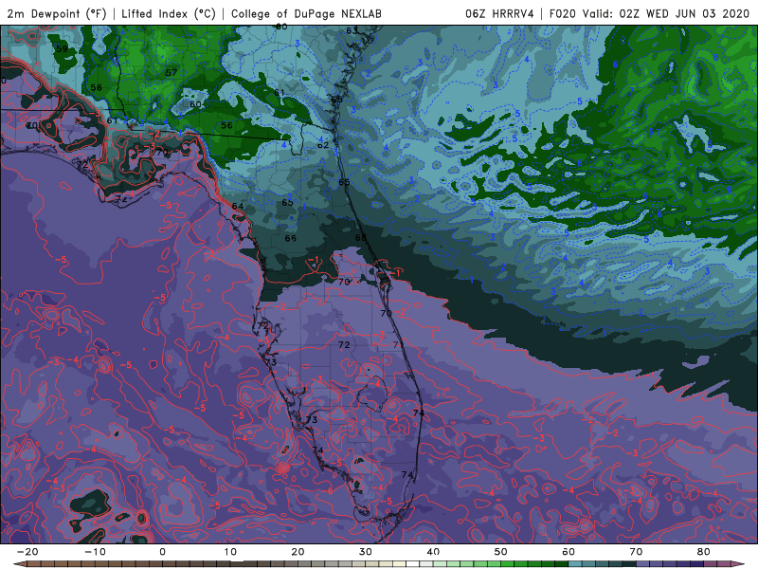
Task: Select the 50 label on the color scale
Action: pyautogui.click(x=501, y=552)
